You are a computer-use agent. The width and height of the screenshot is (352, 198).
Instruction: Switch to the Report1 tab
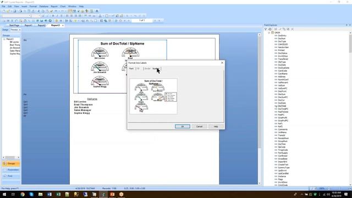tap(28, 25)
